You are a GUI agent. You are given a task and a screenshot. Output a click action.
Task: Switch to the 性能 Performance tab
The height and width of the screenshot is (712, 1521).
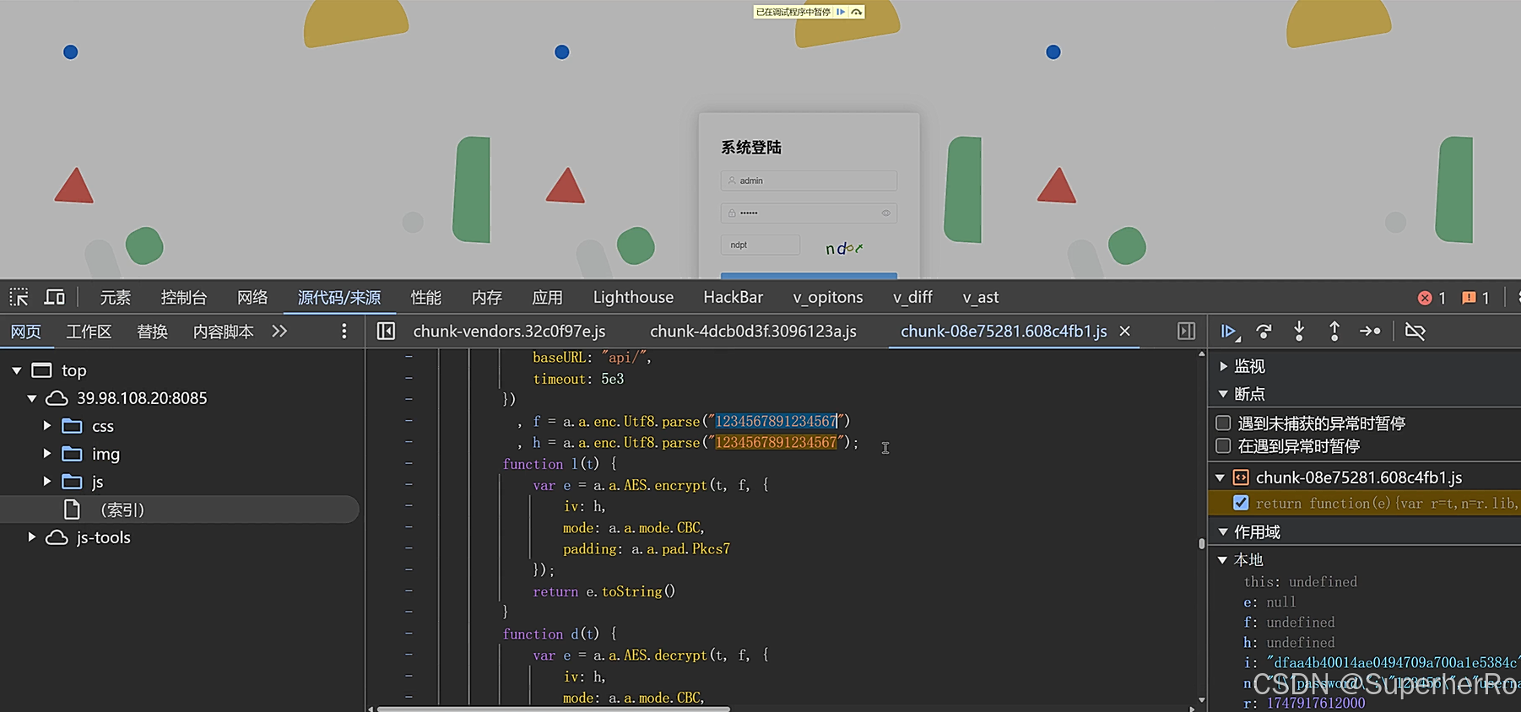click(425, 297)
